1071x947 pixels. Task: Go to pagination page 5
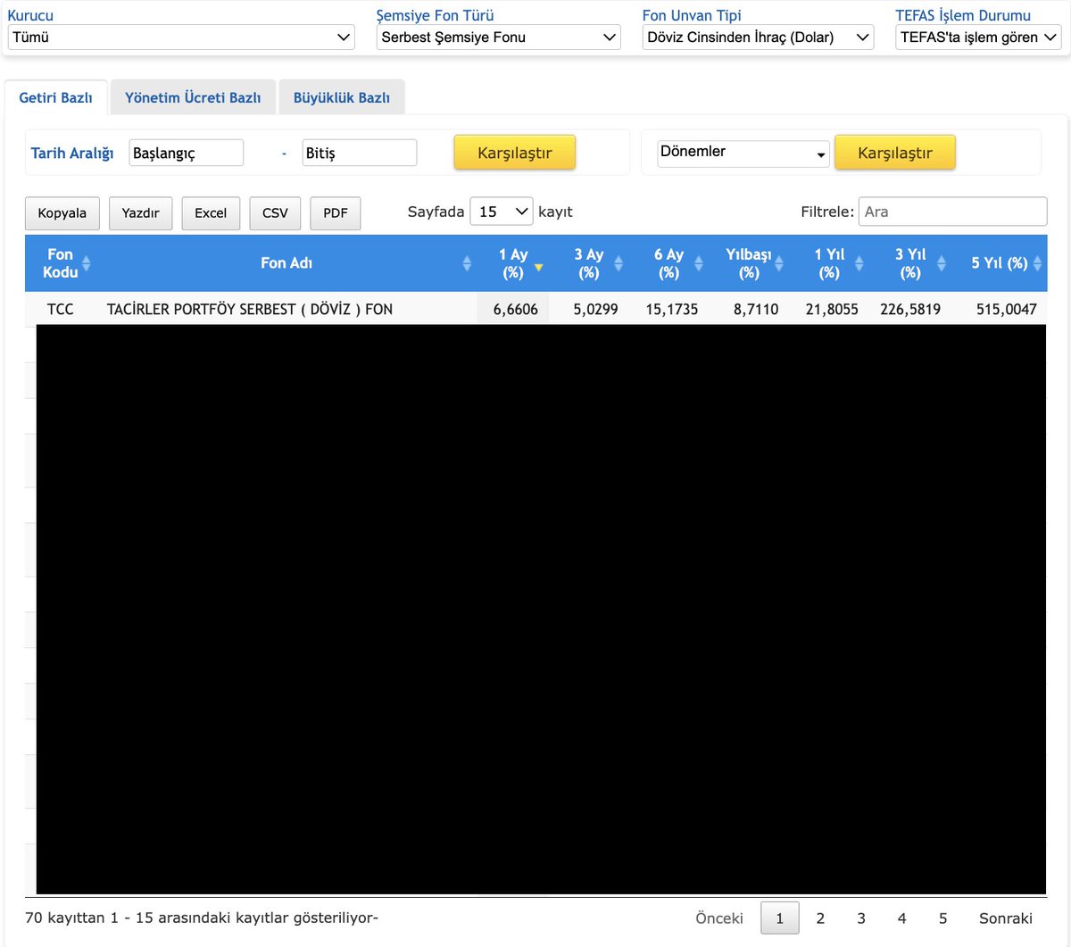coord(942,918)
